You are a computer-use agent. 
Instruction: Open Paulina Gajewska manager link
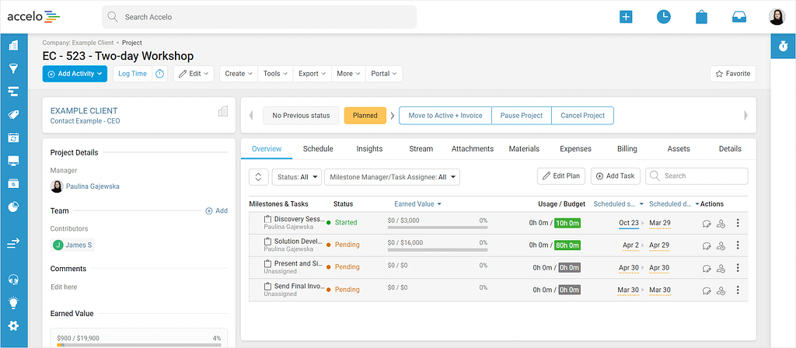pyautogui.click(x=93, y=186)
